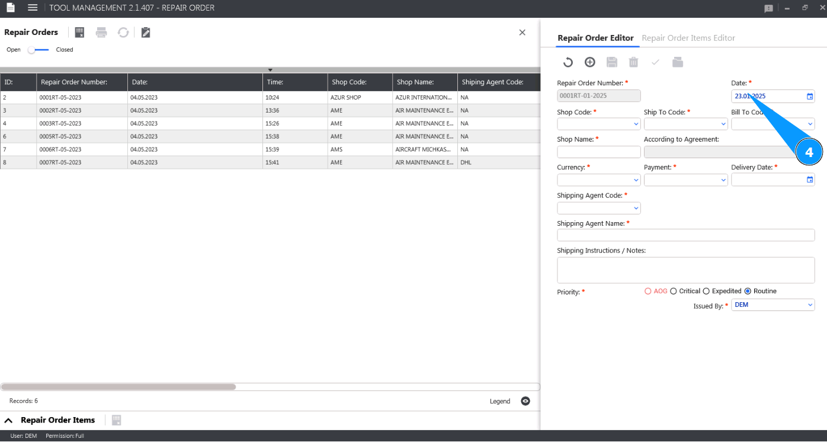Click the document icon in title bar

(x=10, y=8)
